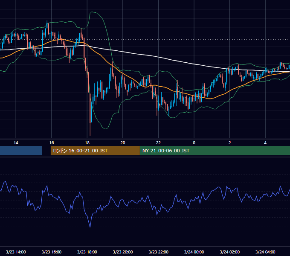
Task: Click the upper axis hour label 4
Action: click(265, 143)
